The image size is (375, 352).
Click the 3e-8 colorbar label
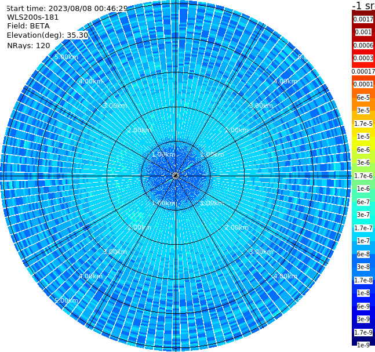click(x=363, y=267)
